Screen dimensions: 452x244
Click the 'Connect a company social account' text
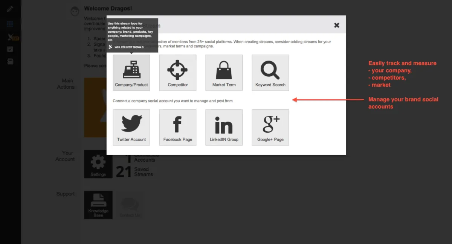tap(173, 101)
